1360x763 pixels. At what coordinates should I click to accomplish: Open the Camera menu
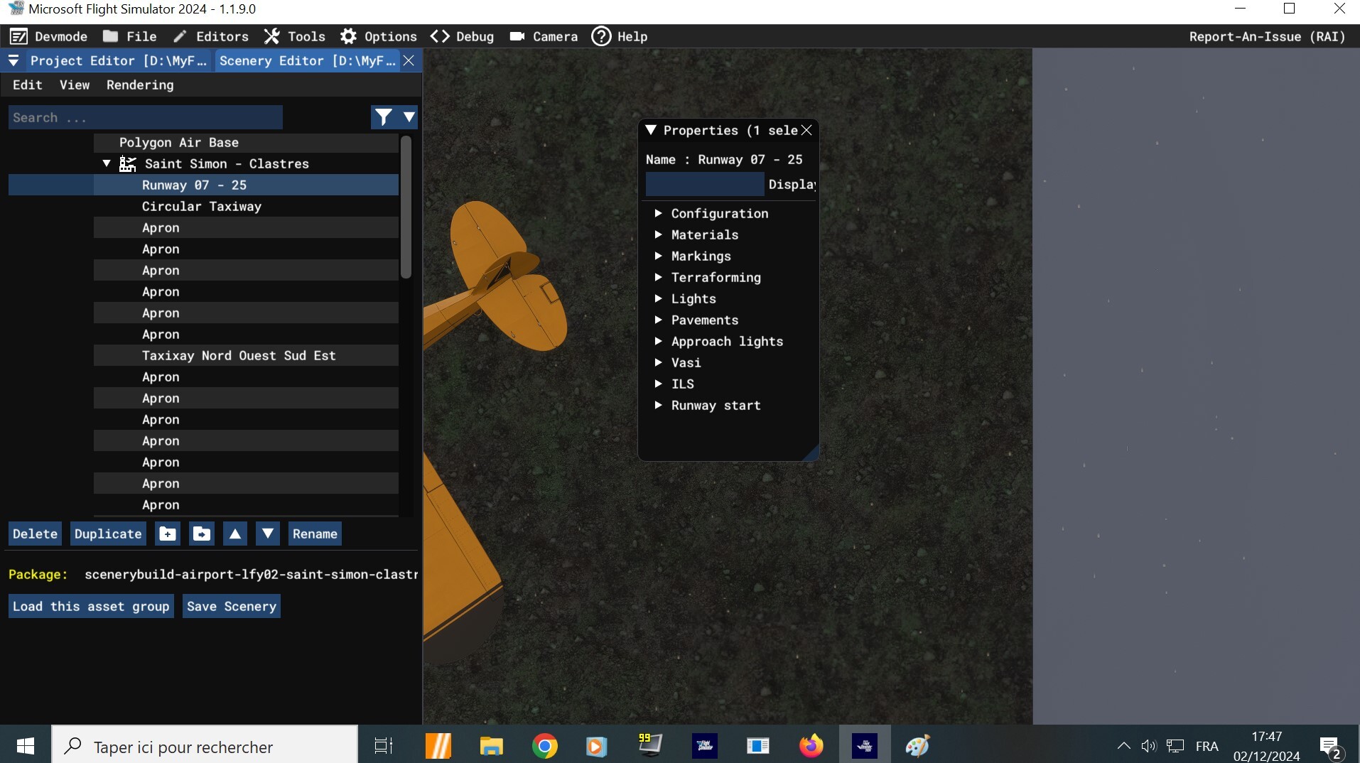coord(544,37)
